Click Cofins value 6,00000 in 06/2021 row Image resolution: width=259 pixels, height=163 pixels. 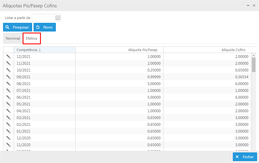coord(242,97)
